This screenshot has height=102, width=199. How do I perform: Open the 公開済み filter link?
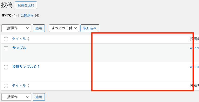tap(27, 15)
